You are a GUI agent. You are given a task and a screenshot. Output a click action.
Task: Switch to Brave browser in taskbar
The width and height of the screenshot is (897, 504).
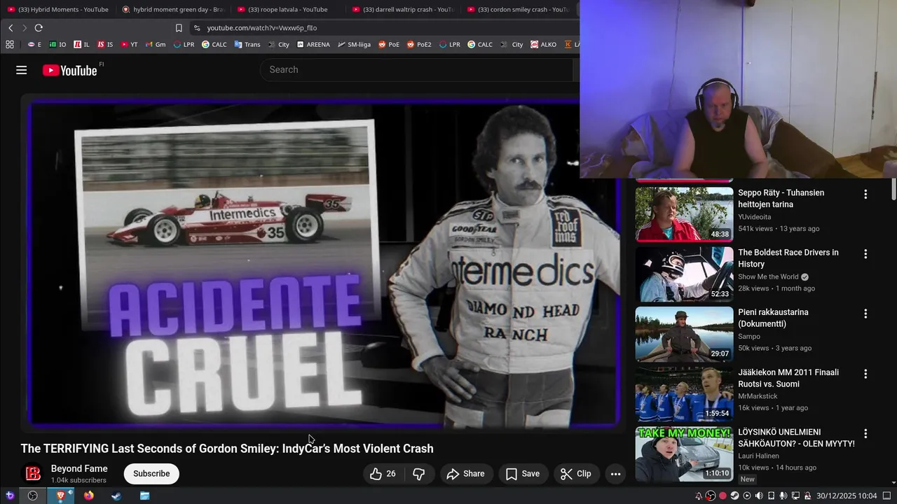(60, 496)
